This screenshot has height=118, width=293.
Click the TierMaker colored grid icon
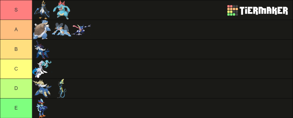pyautogui.click(x=233, y=10)
